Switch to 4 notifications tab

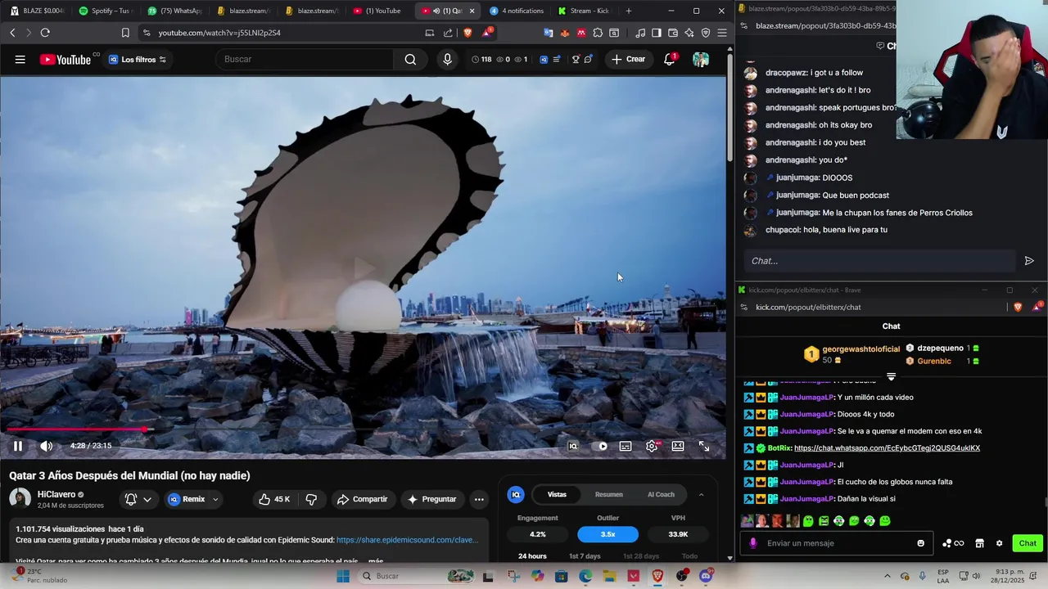tap(516, 11)
